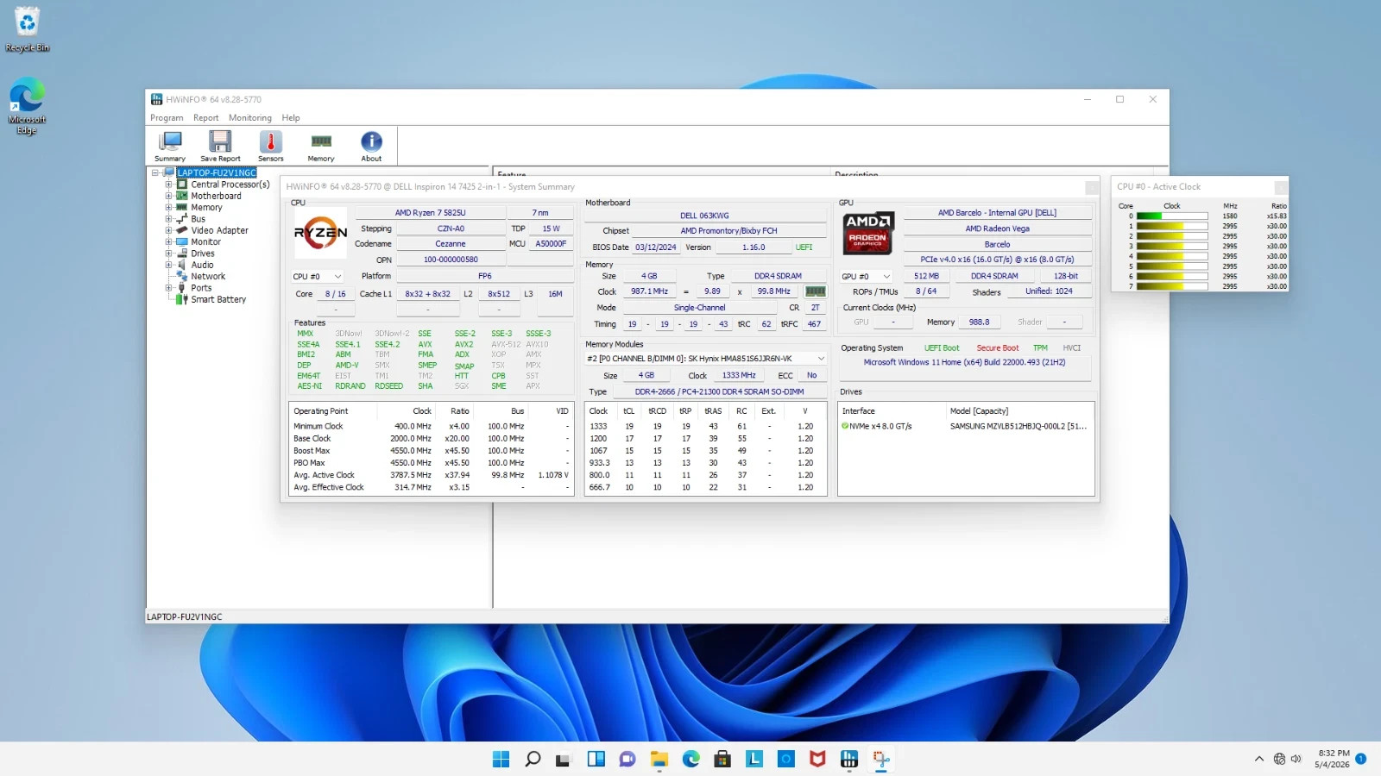Launch Microsoft Edge from the taskbar

[691, 759]
